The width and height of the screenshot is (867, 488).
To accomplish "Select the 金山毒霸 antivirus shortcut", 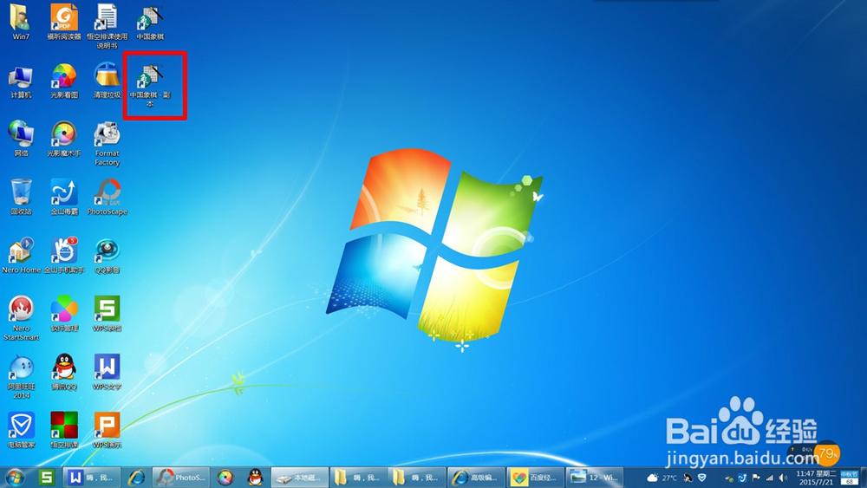I will click(x=64, y=198).
